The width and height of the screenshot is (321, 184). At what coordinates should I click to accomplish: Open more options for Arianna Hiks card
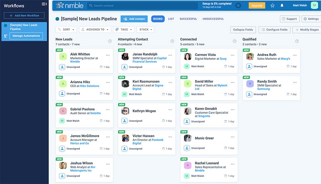pyautogui.click(x=108, y=82)
